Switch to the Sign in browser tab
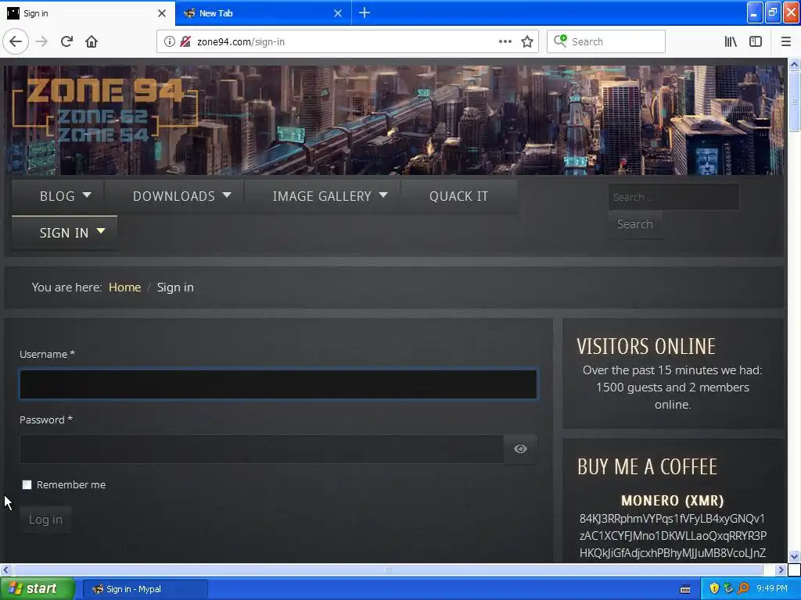801x600 pixels. (x=88, y=13)
